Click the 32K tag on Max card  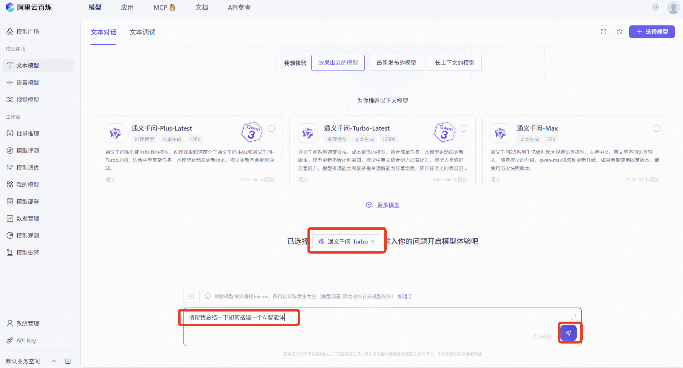coord(551,139)
